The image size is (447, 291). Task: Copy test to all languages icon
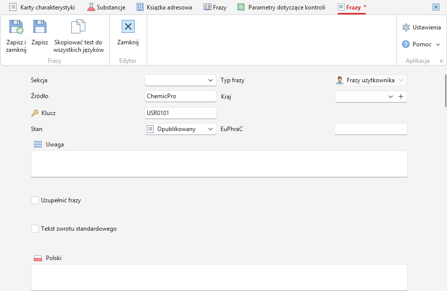[x=78, y=27]
